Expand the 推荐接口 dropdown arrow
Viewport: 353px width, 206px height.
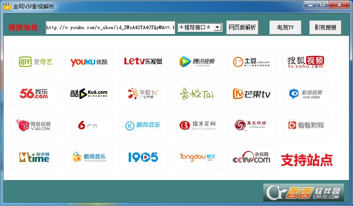click(217, 27)
